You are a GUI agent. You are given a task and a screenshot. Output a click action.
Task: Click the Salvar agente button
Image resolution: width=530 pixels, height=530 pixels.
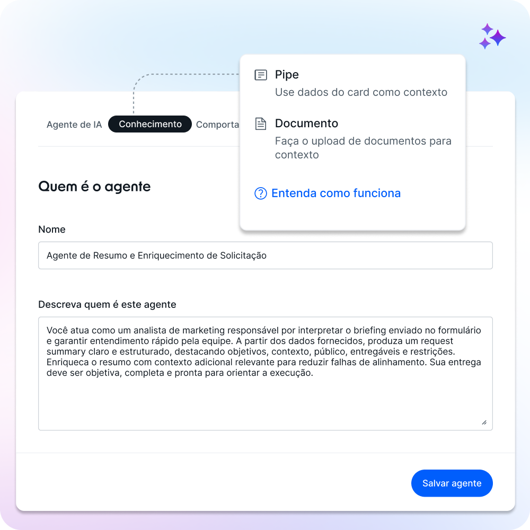click(x=452, y=483)
